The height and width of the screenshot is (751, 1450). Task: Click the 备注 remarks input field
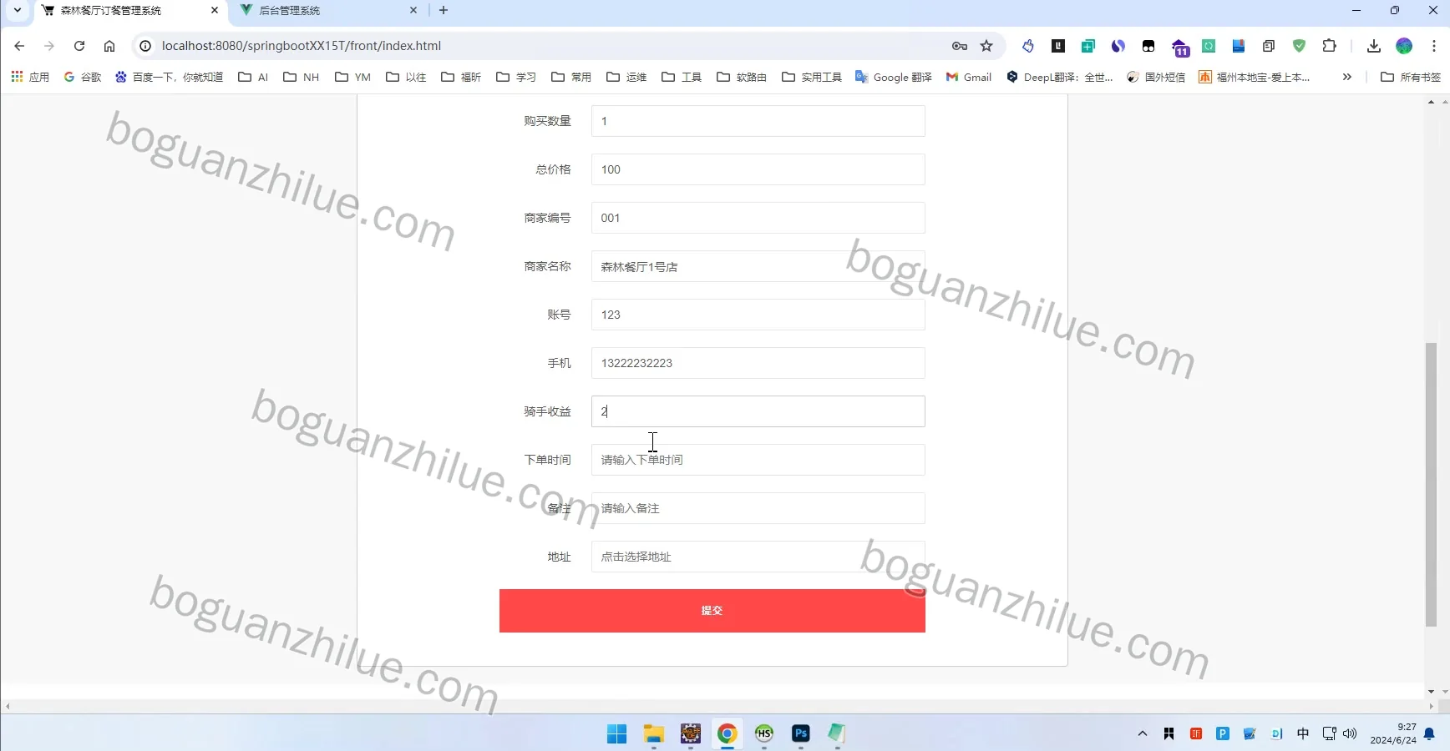[758, 508]
